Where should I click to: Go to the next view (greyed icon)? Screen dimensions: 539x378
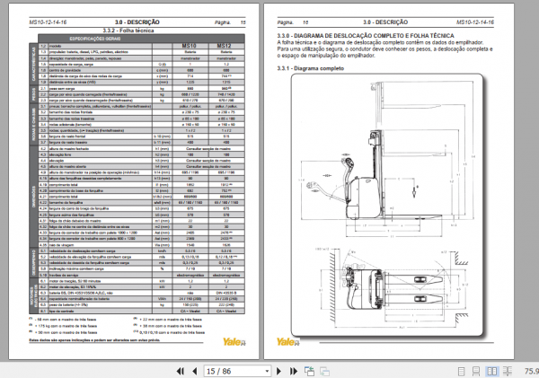pyautogui.click(x=324, y=371)
